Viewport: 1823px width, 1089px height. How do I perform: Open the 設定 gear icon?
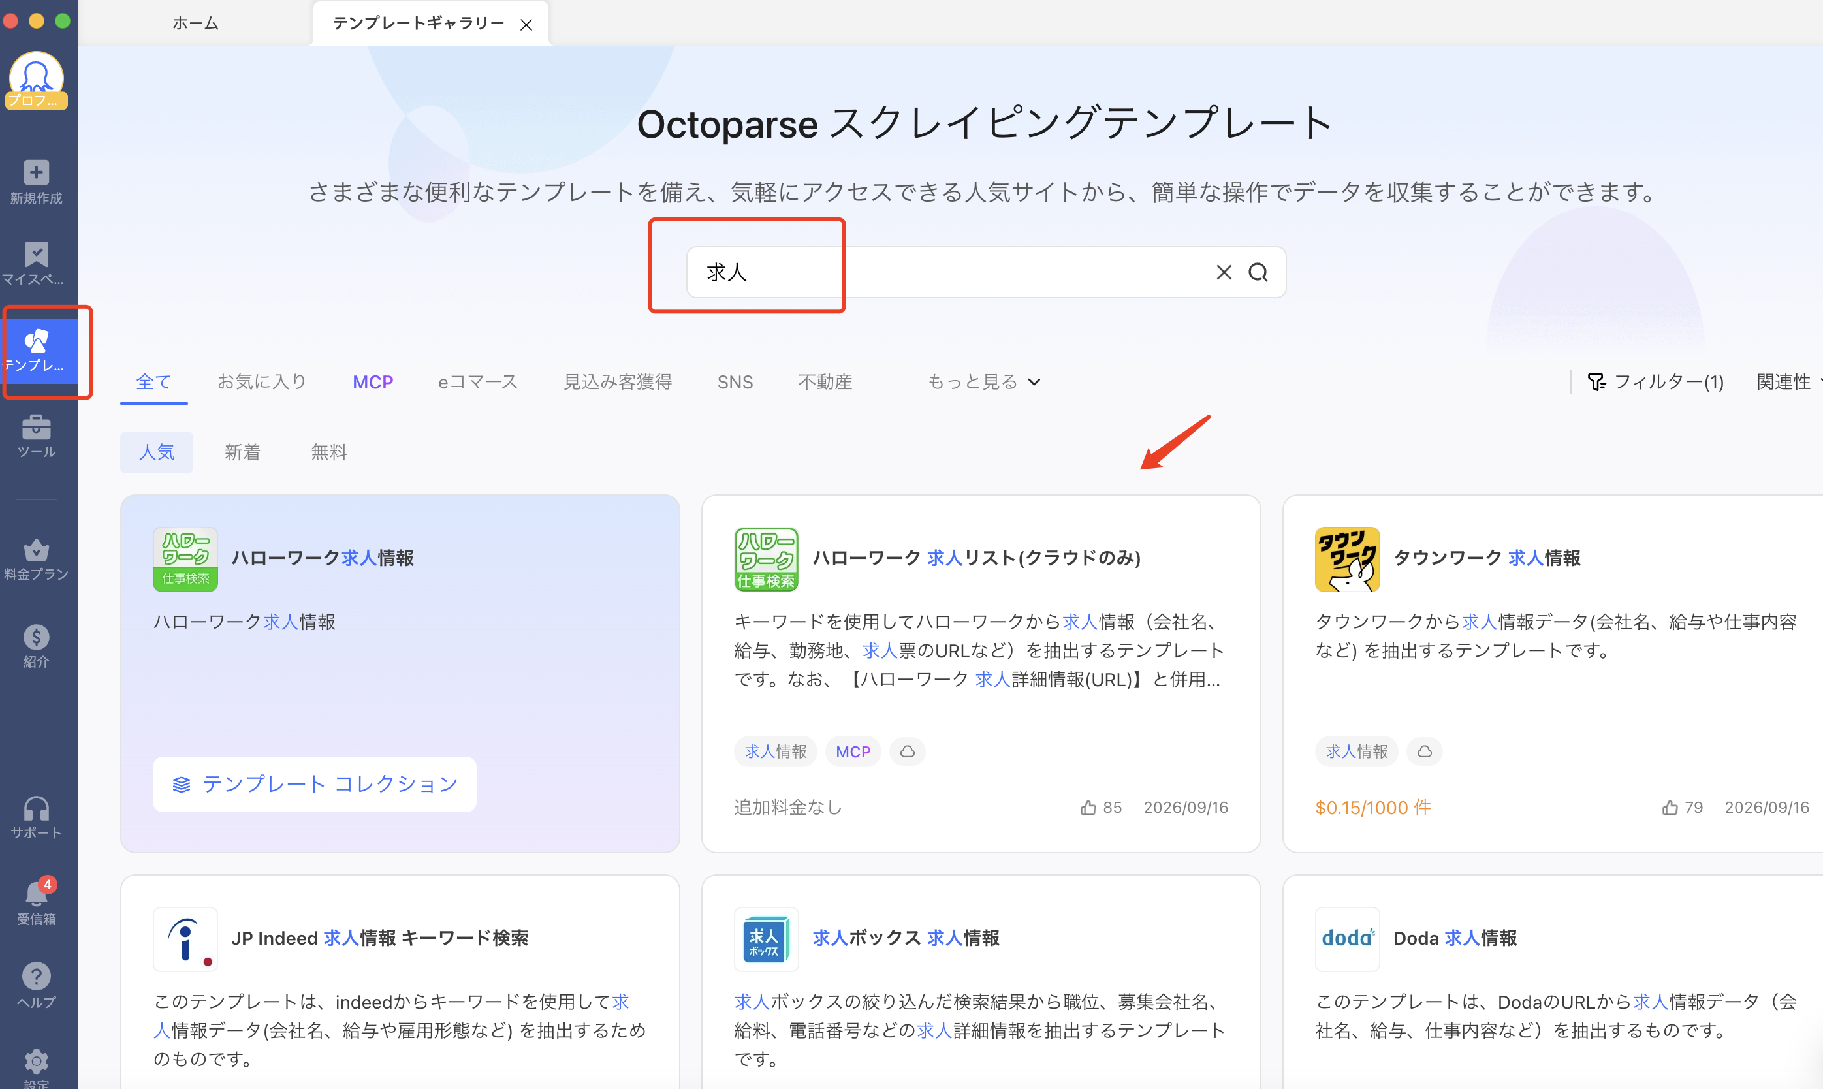click(36, 1061)
